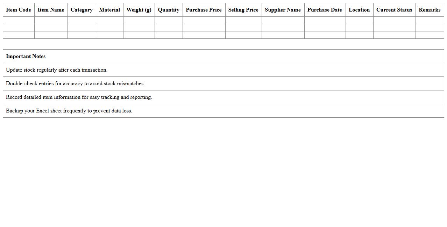Image resolution: width=447 pixels, height=227 pixels.
Task: Click the 'Backup your Excel sheet' note
Action: click(69, 111)
